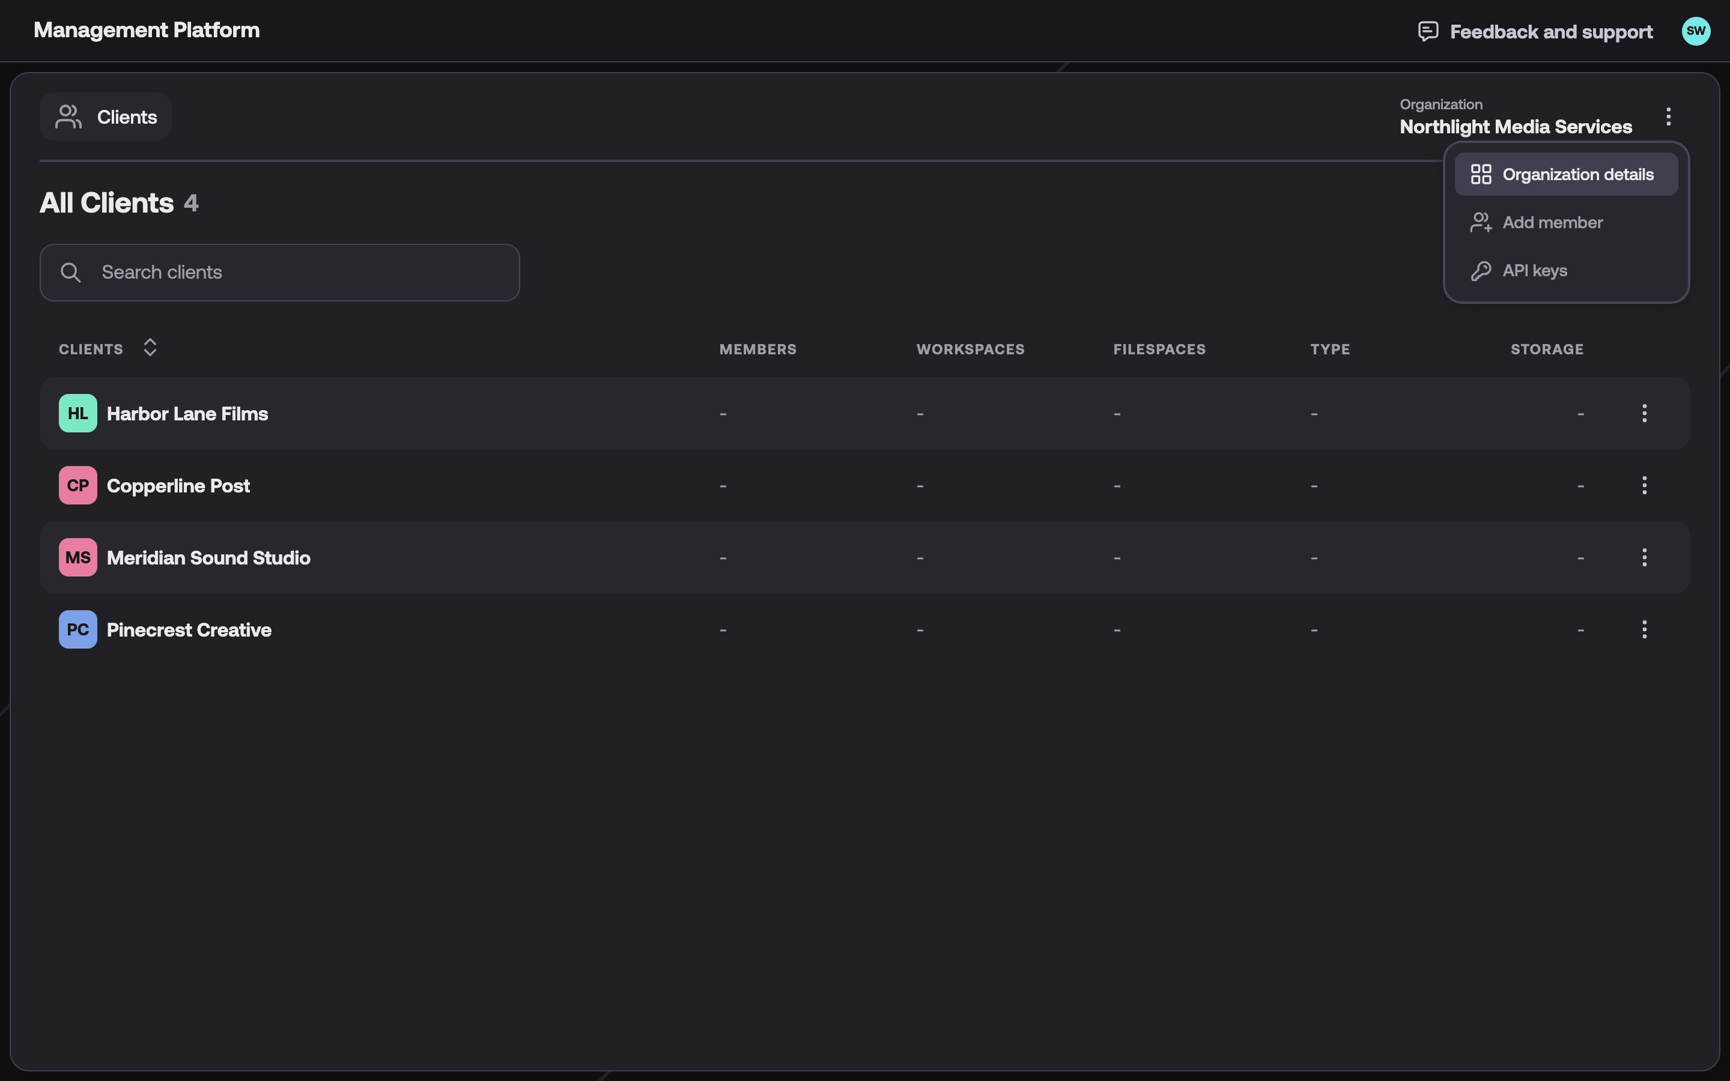The height and width of the screenshot is (1081, 1730).
Task: Choose Add member from the menu
Action: point(1566,222)
